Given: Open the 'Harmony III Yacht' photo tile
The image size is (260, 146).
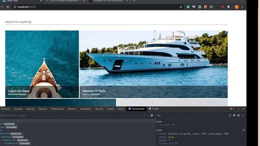Looking at the screenshot, I should pos(154,64).
